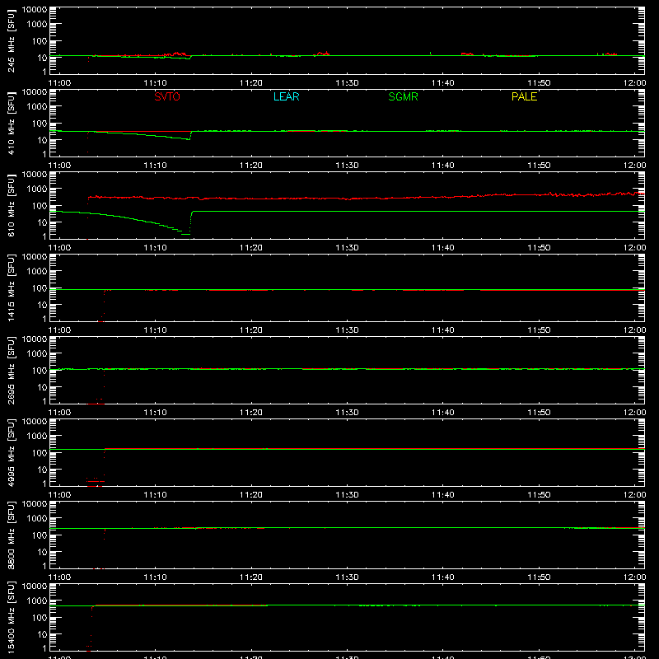Click the 100 value on 4995 MHz axis
This screenshot has width=659, height=659.
[x=40, y=453]
